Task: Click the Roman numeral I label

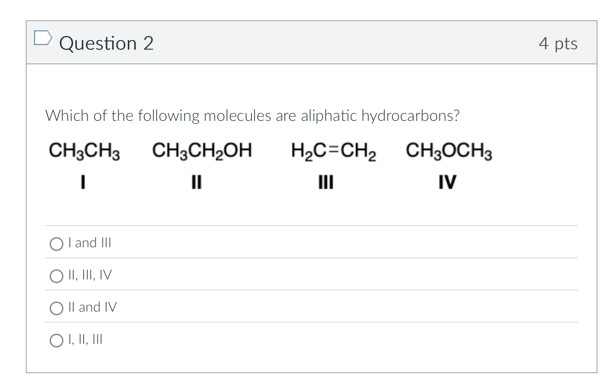Action: pyautogui.click(x=83, y=182)
